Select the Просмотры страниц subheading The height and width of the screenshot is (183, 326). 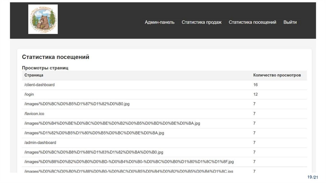coord(45,68)
